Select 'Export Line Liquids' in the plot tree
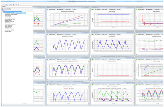The image size is (164, 107). (x=8, y=26)
